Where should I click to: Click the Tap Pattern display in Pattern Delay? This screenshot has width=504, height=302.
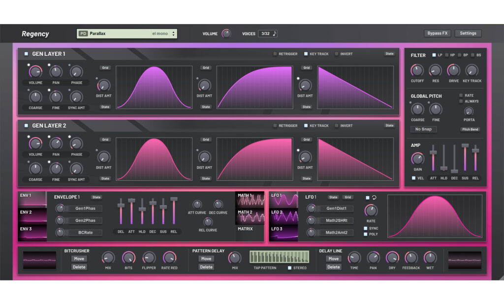[279, 258]
